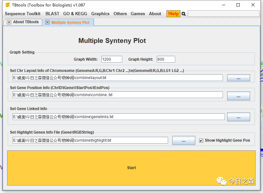Click the magnifier search icon
263x193 pixels.
184,14
